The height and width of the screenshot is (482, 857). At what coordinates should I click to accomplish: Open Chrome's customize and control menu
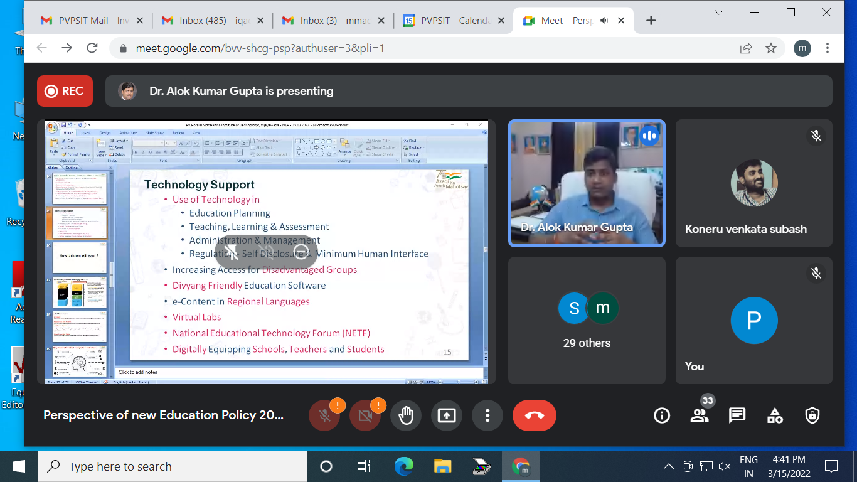(828, 48)
